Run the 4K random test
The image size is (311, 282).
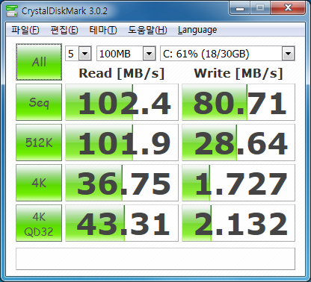(x=39, y=183)
